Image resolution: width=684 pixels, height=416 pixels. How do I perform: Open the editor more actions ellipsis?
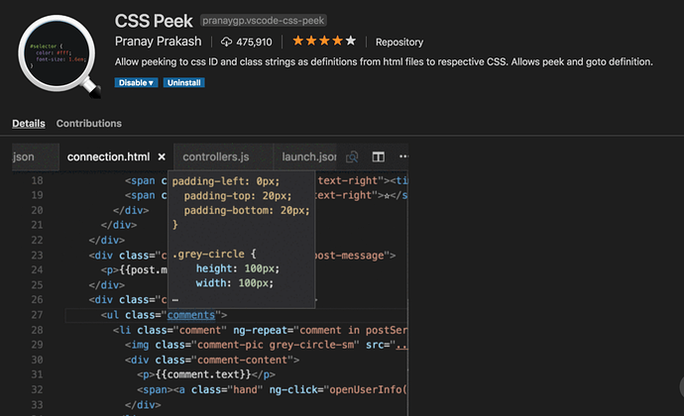(402, 156)
